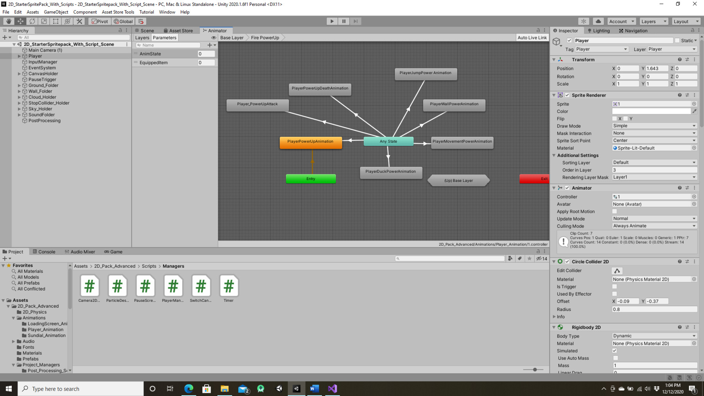Click search by label icon in Project
Image resolution: width=704 pixels, height=396 pixels.
pos(520,258)
